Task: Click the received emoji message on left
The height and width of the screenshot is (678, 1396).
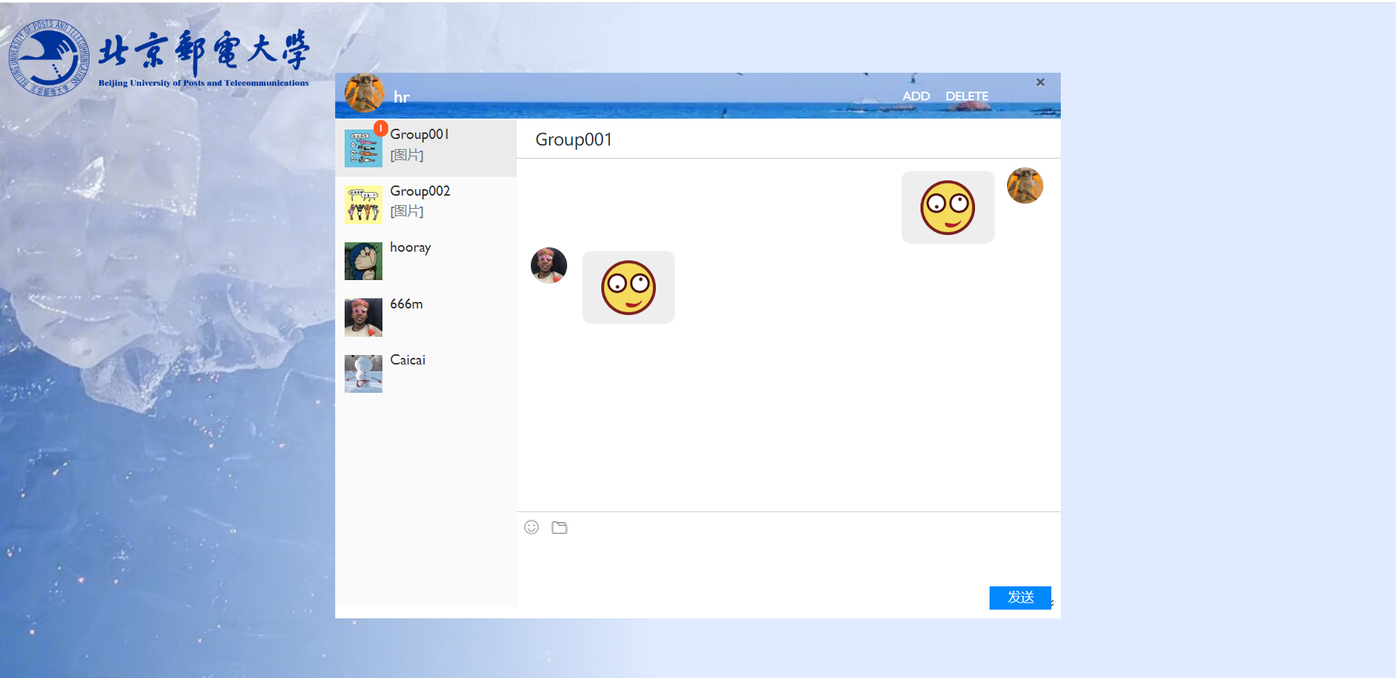Action: pos(628,287)
